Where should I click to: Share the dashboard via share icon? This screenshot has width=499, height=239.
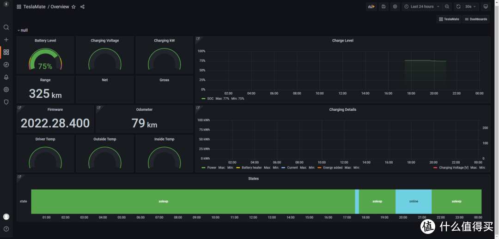click(82, 7)
